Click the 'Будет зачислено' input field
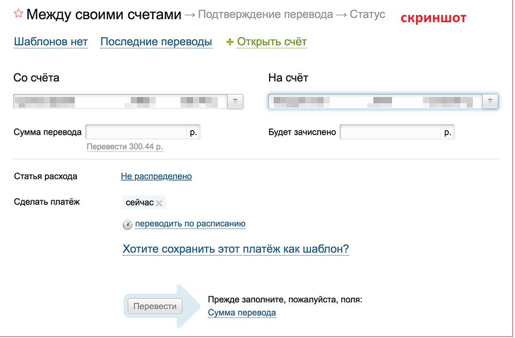 click(397, 132)
